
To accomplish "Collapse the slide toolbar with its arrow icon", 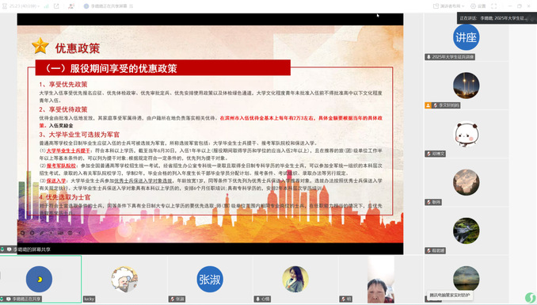I will [80, 233].
